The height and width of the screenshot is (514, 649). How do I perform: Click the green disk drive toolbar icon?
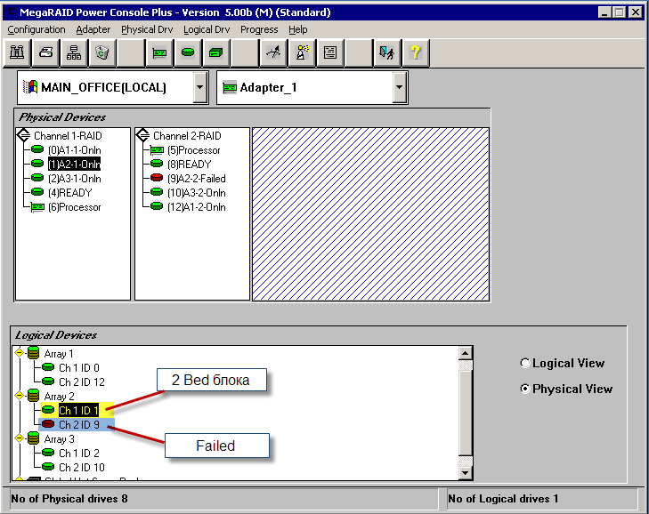tap(188, 53)
